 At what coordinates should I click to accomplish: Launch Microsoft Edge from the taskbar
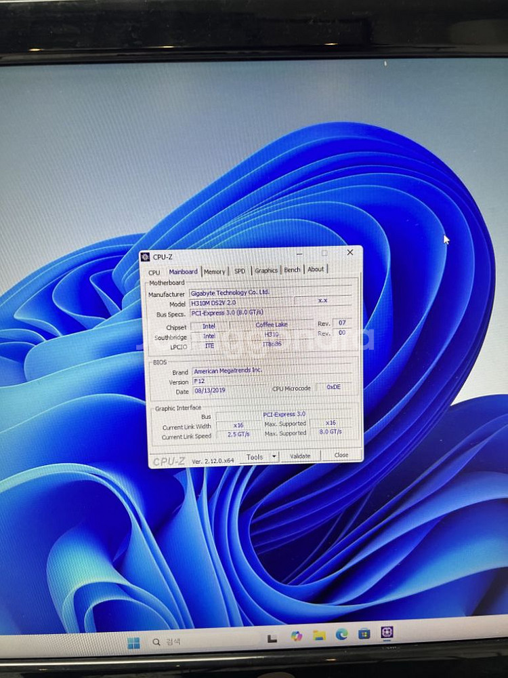tap(341, 635)
